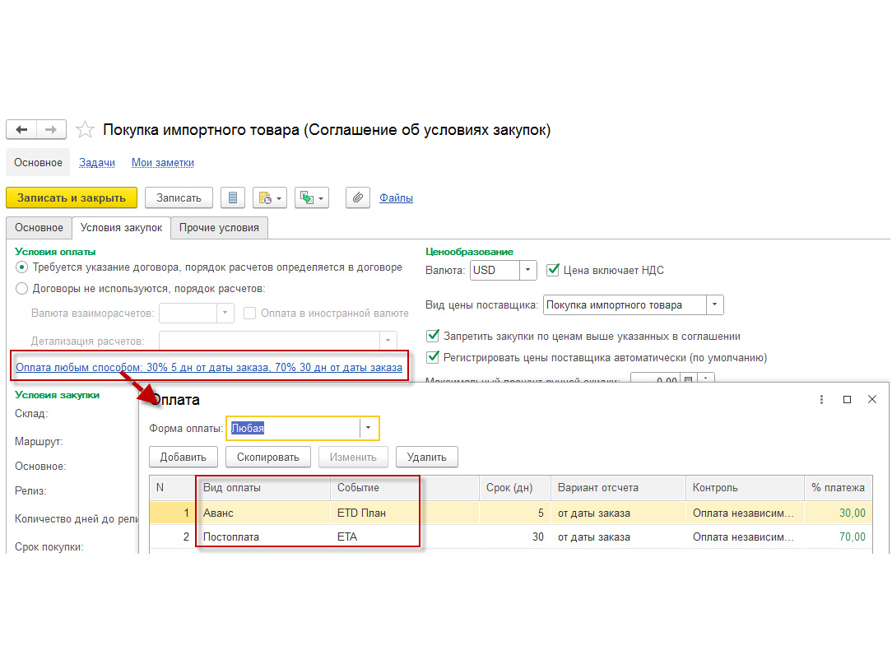892x669 pixels.
Task: Open the create-based-on icon menu
Action: point(270,197)
